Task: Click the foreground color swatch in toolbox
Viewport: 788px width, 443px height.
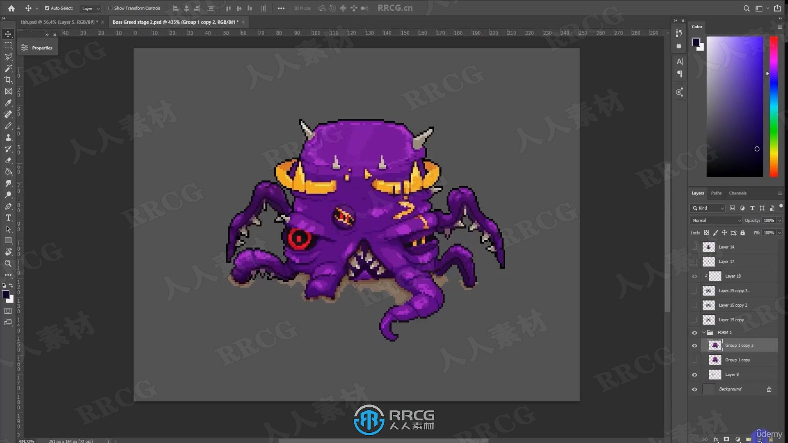Action: point(6,295)
